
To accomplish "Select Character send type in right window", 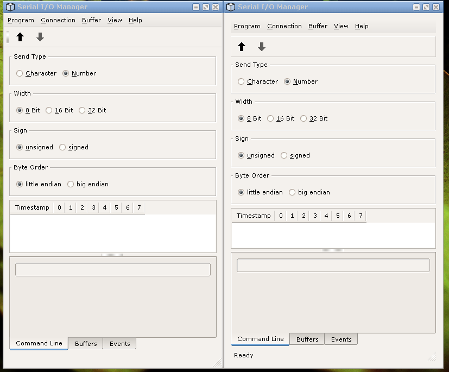I will 258,81.
